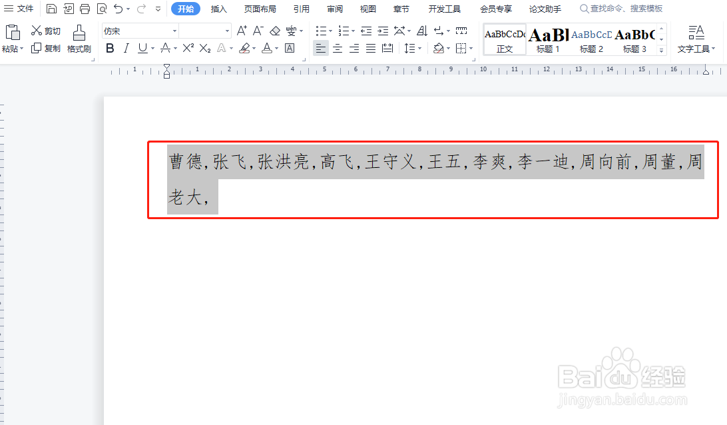Toggle center alignment button

click(x=338, y=48)
